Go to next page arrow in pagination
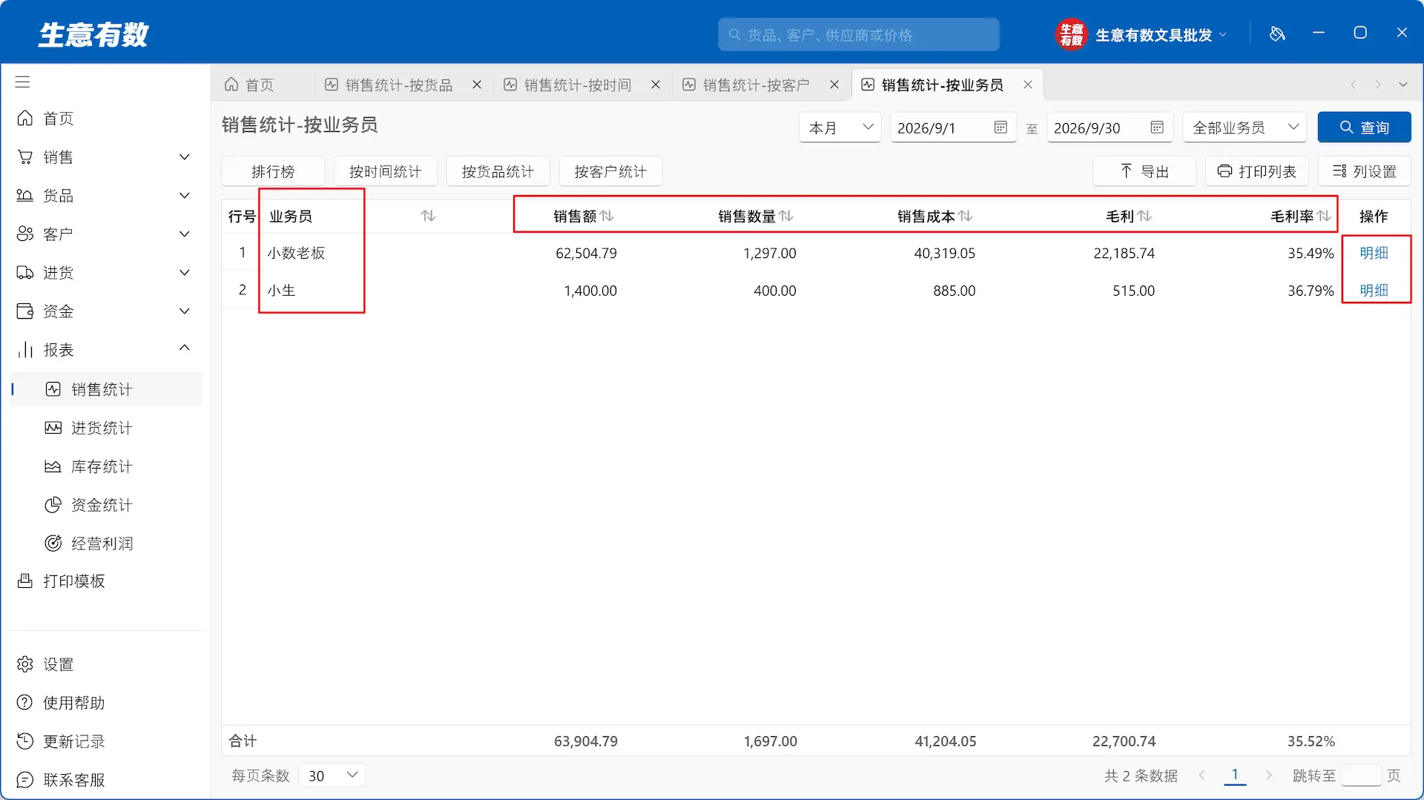This screenshot has height=800, width=1424. pos(1268,775)
